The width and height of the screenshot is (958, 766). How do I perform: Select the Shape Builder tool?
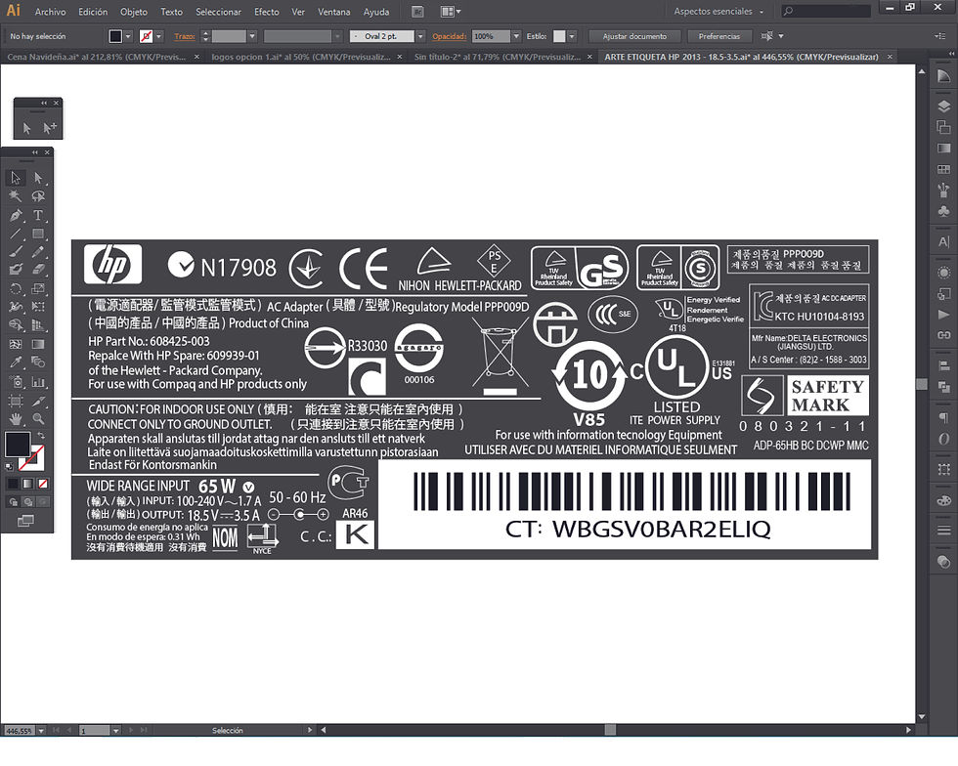click(16, 325)
